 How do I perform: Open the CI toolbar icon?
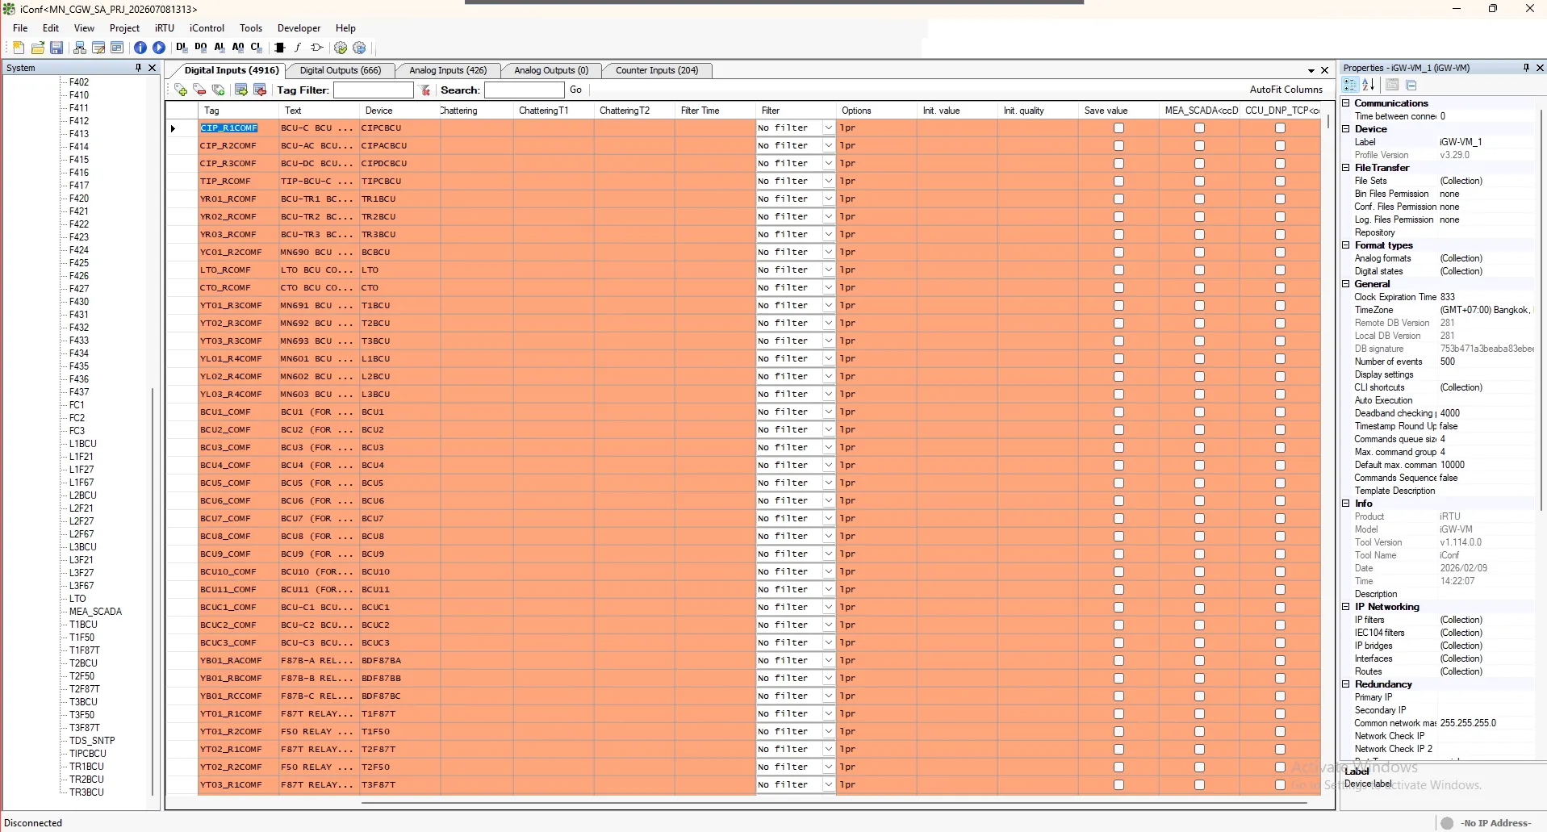point(257,48)
